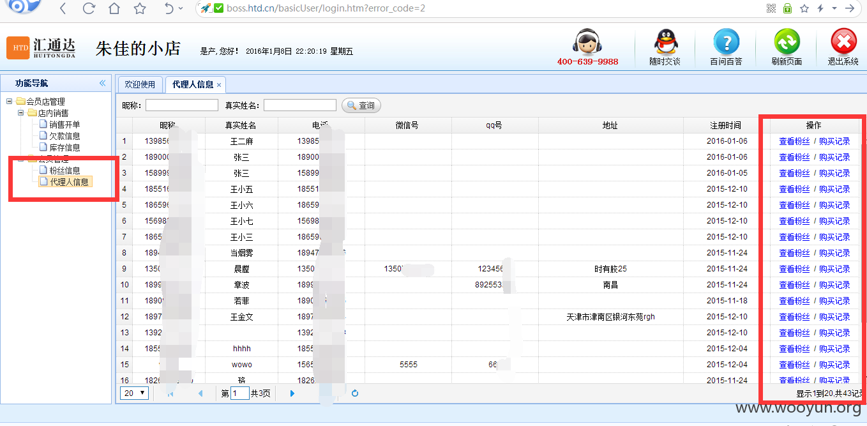Select the name cell 王小六
867x426 pixels.
tap(241, 205)
